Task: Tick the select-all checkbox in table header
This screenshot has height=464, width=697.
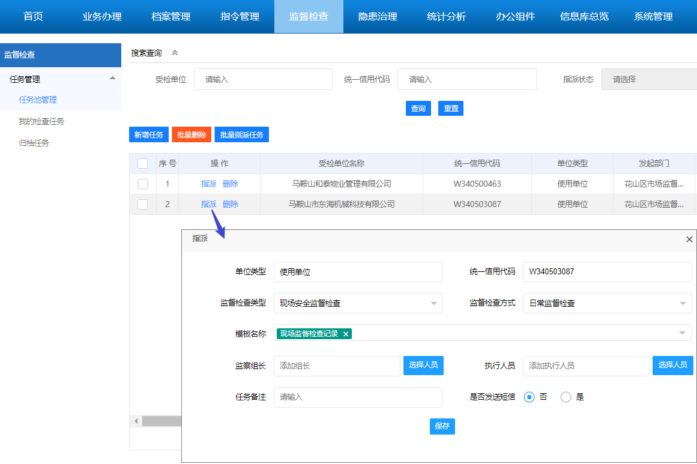Action: (x=143, y=163)
